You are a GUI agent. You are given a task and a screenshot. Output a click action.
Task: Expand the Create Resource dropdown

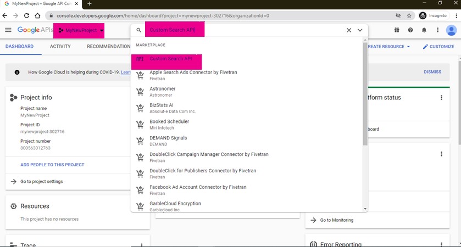coord(388,47)
